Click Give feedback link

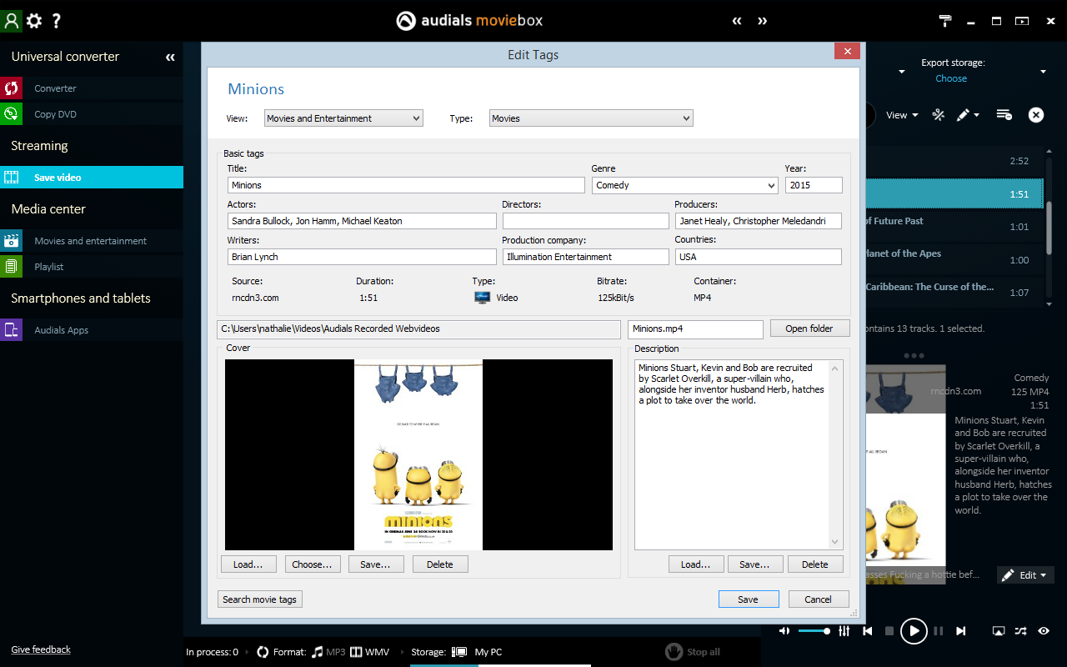click(x=41, y=649)
